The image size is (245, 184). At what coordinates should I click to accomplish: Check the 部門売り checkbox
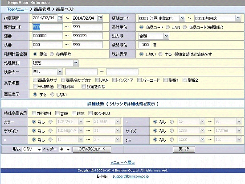click(x=34, y=113)
